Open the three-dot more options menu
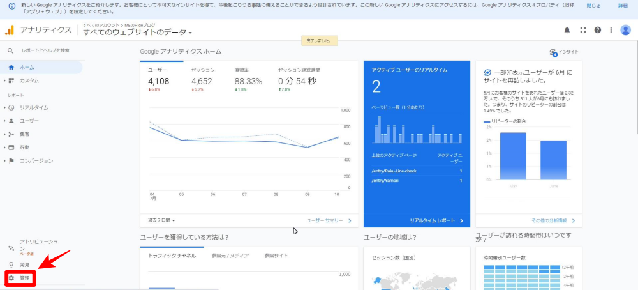Screen dimensions: 638x290 pyautogui.click(x=611, y=30)
